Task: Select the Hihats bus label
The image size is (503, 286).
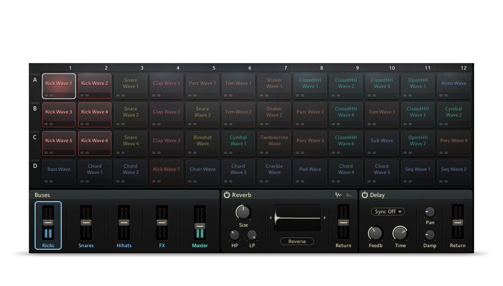Action: [124, 246]
